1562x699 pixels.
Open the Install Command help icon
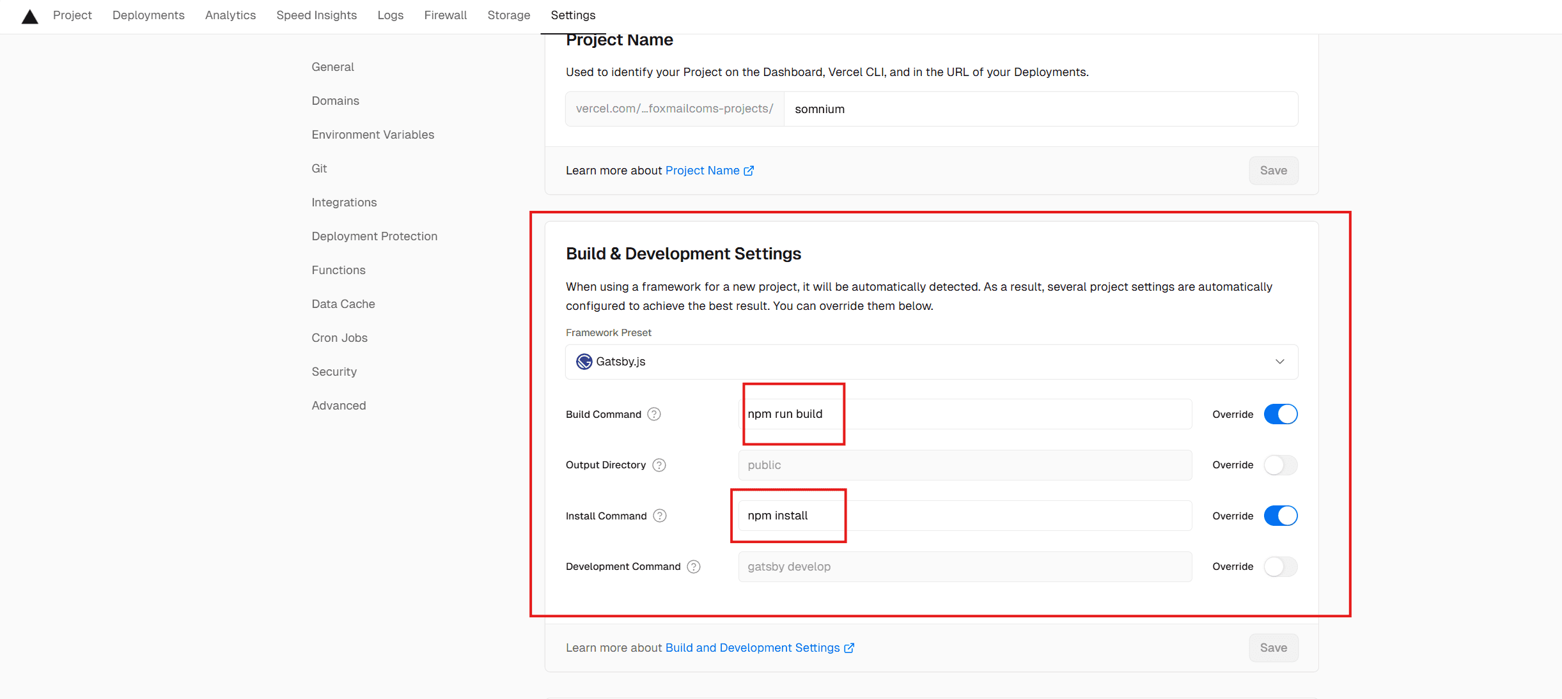660,516
